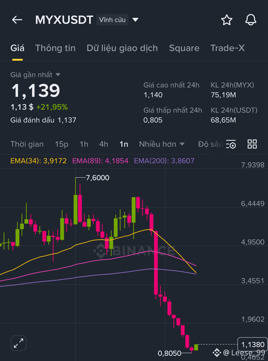Tap the Giá thấp nhất 24h value 0,805
Viewport: 268px width, 361px height.
[153, 120]
